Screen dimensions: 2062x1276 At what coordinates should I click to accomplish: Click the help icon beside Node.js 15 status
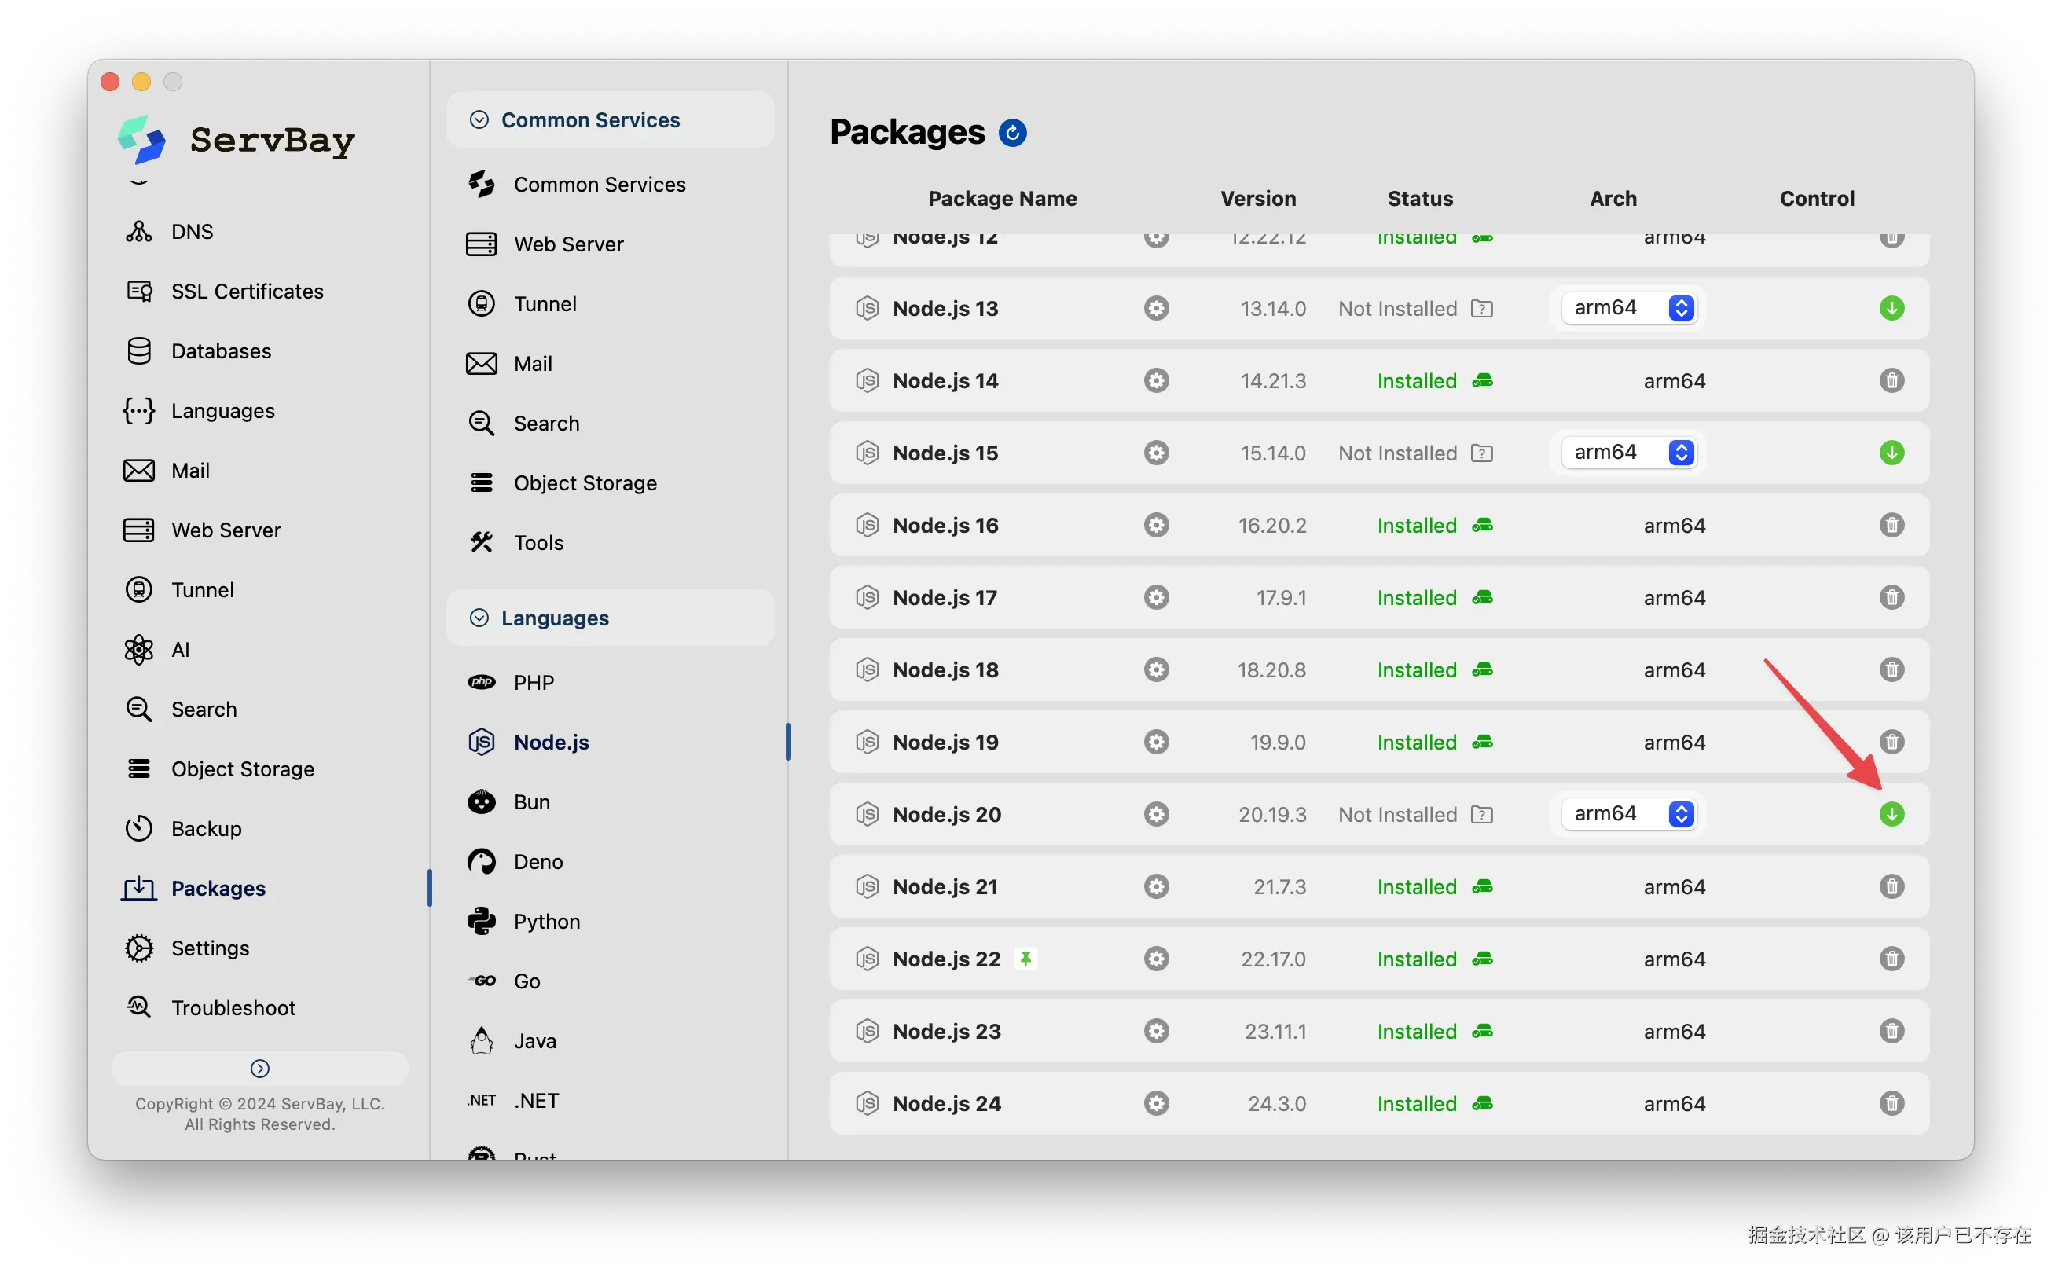click(1482, 453)
